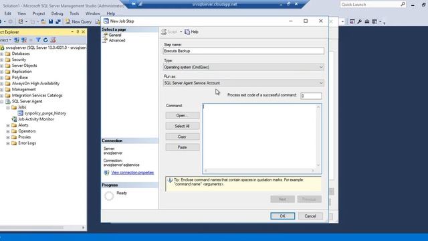The width and height of the screenshot is (428, 241).
Task: Expand the Error Logs folder
Action: pyautogui.click(x=8, y=143)
